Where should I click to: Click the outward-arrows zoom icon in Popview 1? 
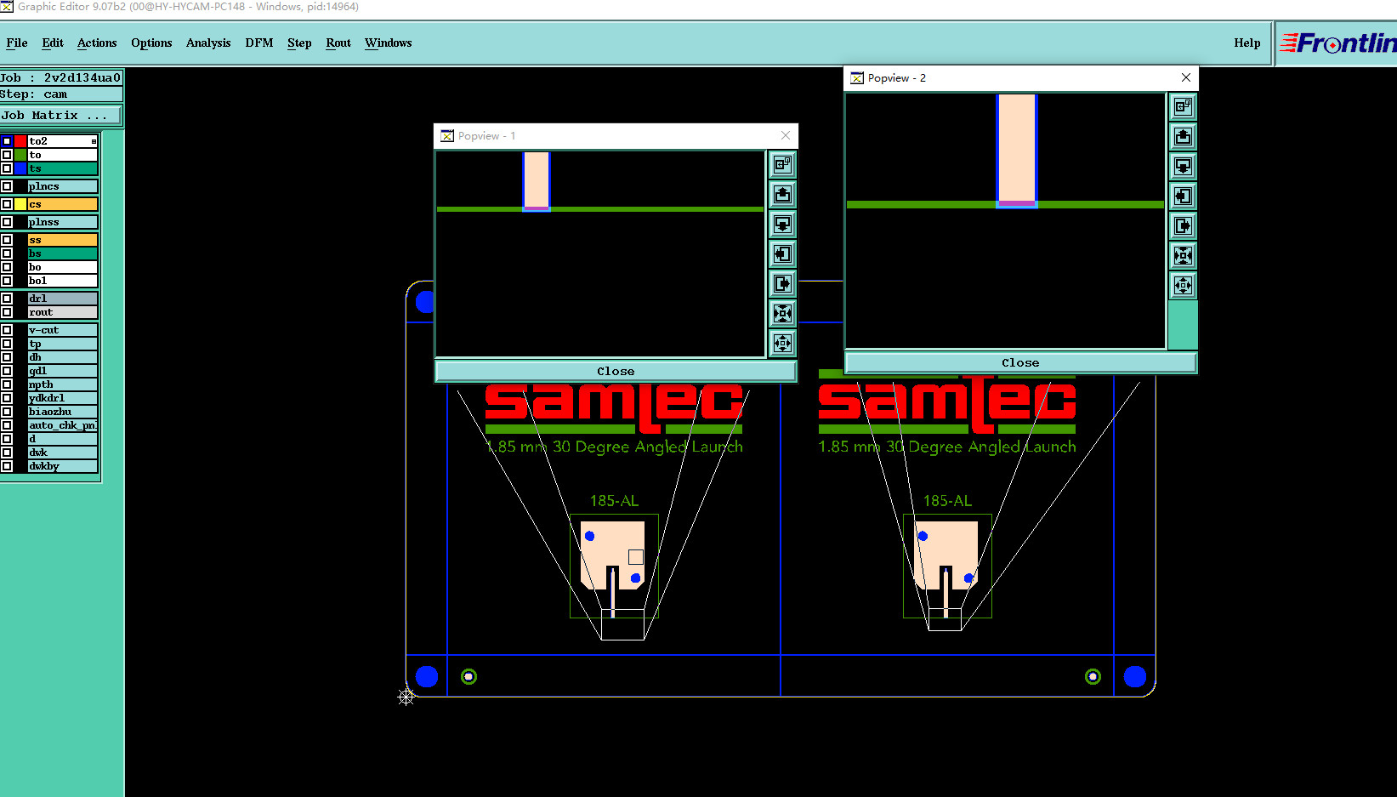point(782,343)
